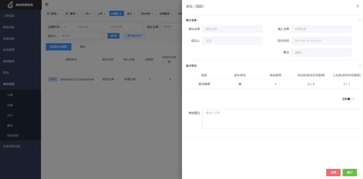Click the 商家管理系统 logo icon

(x=10, y=5)
